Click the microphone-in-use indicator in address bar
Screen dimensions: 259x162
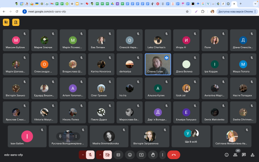25,12
